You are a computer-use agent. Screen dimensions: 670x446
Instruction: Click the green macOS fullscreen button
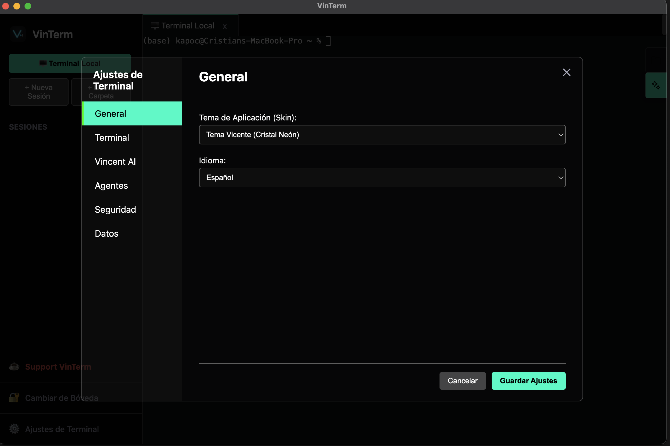click(x=28, y=6)
